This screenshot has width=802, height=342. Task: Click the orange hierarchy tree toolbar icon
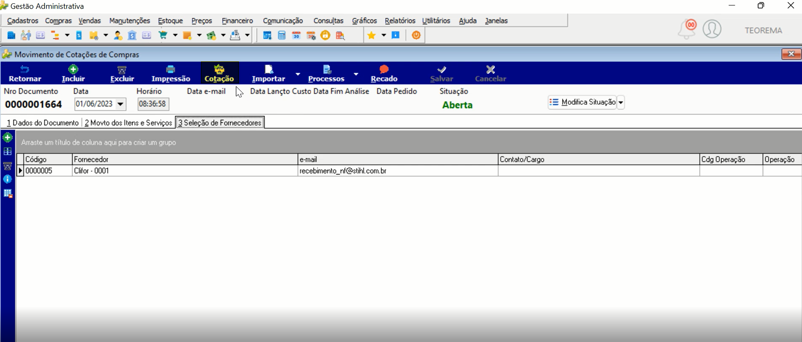(x=55, y=35)
